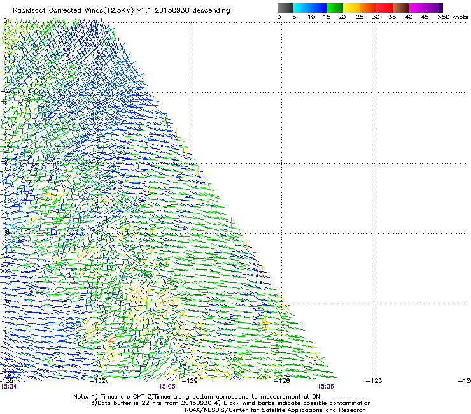Click the latitude label '-2' on left axis

coord(6,90)
